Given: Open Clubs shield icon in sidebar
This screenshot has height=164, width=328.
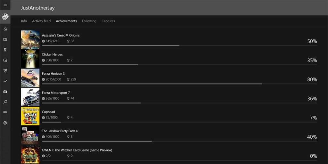Looking at the screenshot, I should (x=5, y=71).
